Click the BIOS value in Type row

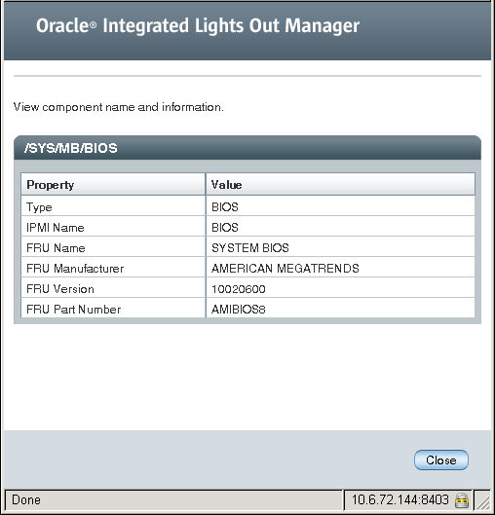pos(225,207)
